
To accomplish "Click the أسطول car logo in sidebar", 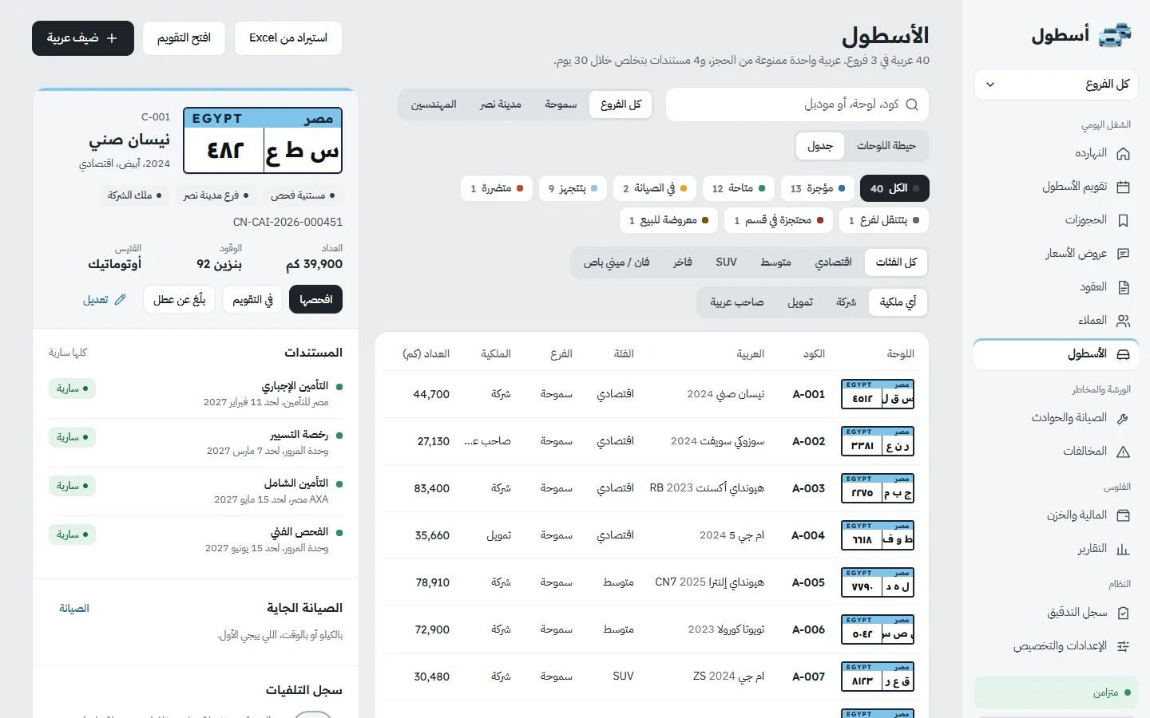I will 1116,35.
